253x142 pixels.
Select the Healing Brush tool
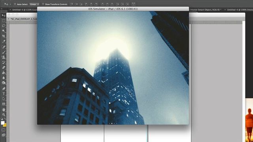(4, 47)
